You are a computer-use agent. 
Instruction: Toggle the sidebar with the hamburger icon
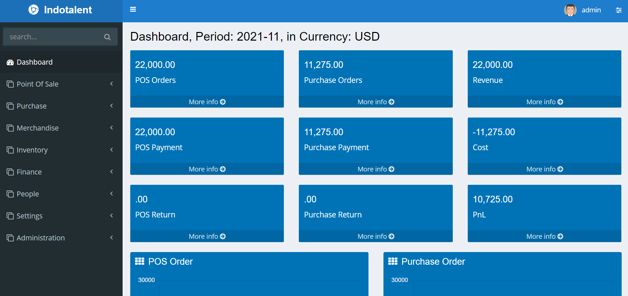pos(133,10)
